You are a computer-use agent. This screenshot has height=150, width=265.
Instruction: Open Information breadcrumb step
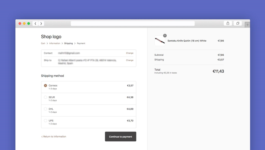click(55, 44)
